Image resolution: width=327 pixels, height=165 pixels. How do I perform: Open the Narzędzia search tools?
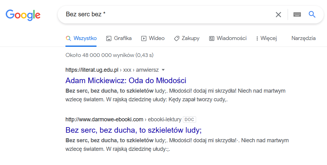coord(303,38)
